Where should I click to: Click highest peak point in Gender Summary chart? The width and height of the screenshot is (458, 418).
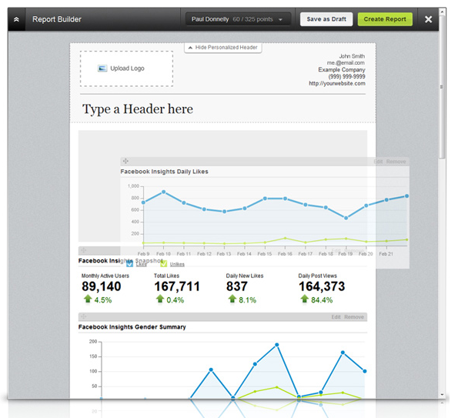point(277,345)
